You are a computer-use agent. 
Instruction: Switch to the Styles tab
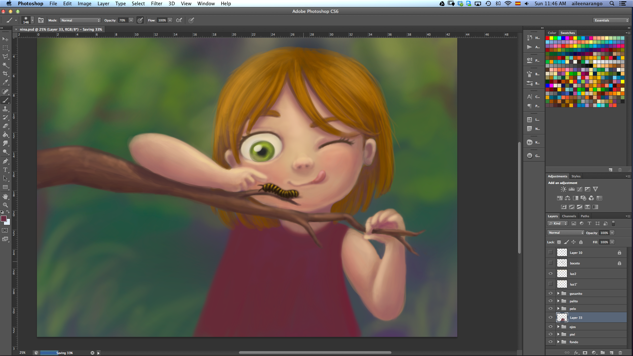point(576,176)
